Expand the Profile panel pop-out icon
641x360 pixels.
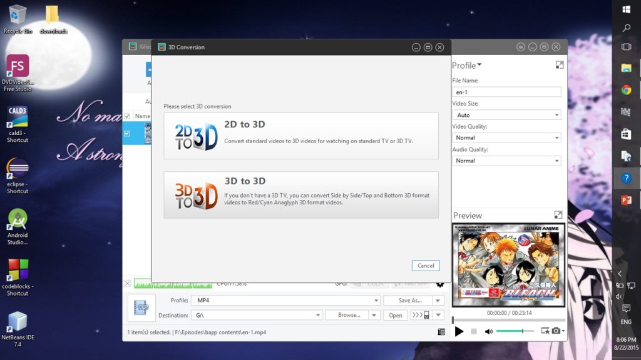point(559,65)
